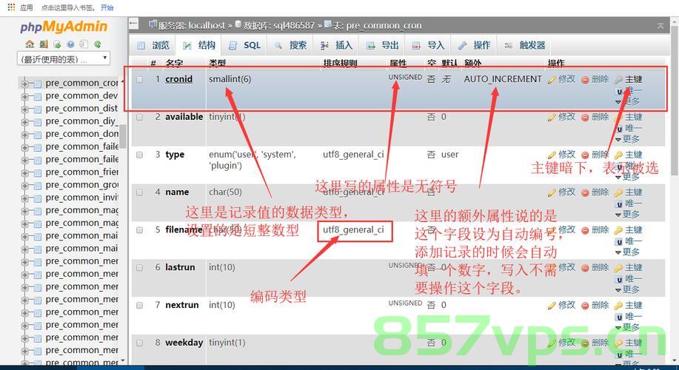Open the 导出 tab
Screen dimensions: 679x370
(382, 45)
